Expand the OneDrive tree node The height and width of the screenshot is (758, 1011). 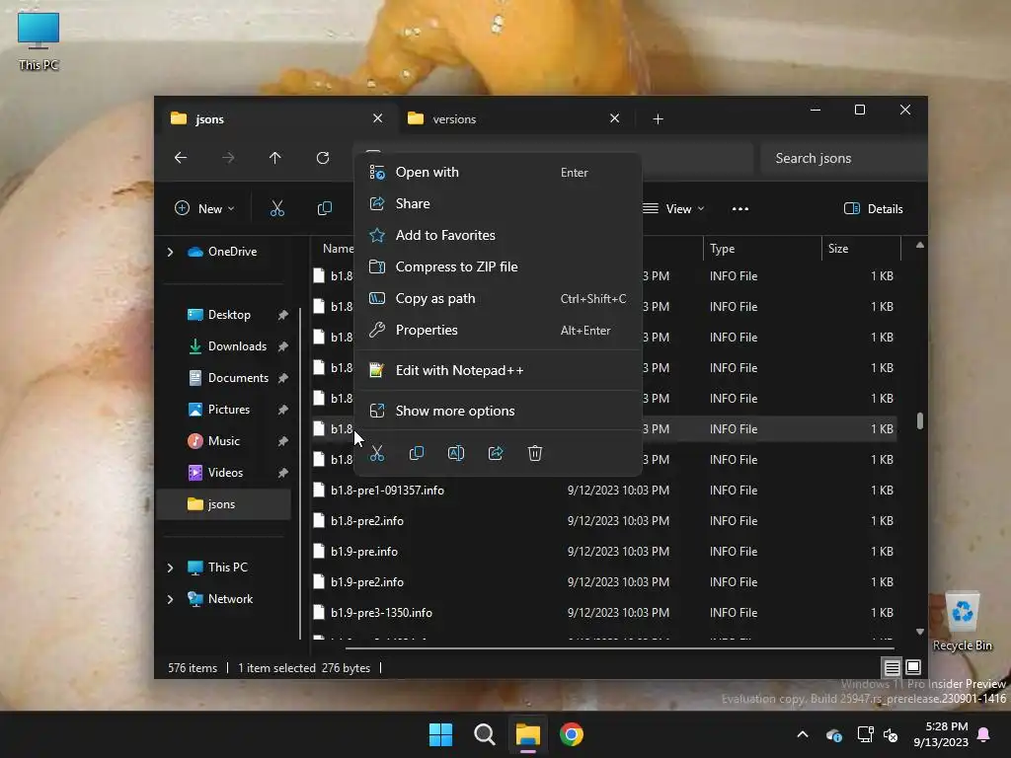170,252
